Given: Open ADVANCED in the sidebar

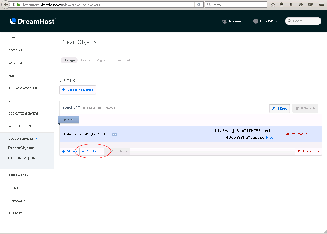Looking at the screenshot, I should click(x=17, y=201).
